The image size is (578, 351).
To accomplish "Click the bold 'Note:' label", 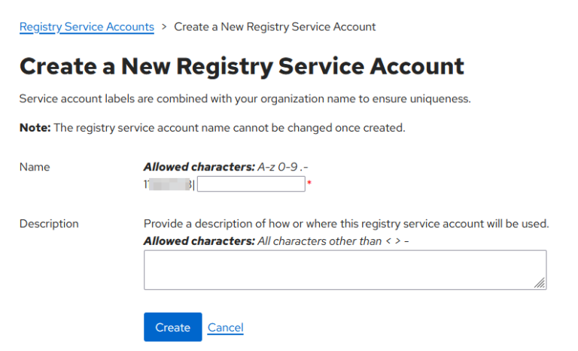I will point(35,128).
